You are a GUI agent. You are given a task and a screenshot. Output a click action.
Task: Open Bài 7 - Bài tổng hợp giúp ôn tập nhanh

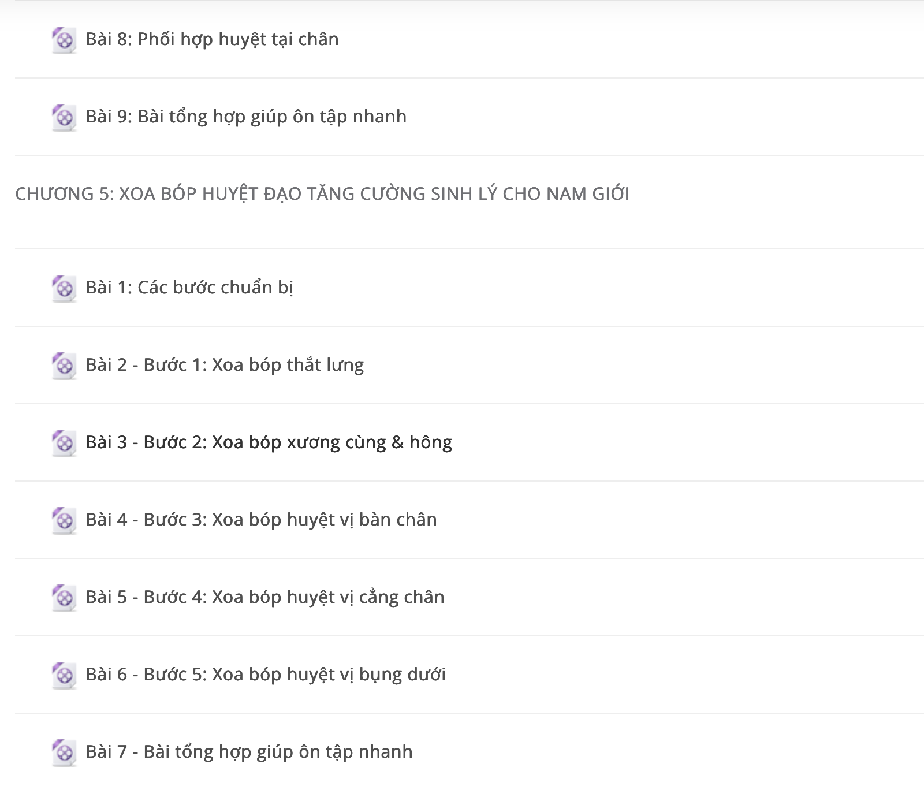(x=249, y=752)
